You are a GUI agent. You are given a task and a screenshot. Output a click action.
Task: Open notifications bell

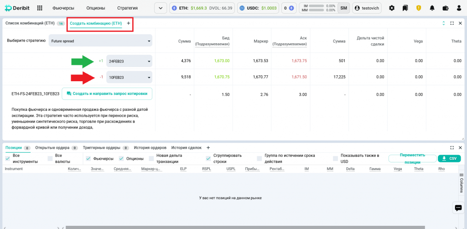432,8
